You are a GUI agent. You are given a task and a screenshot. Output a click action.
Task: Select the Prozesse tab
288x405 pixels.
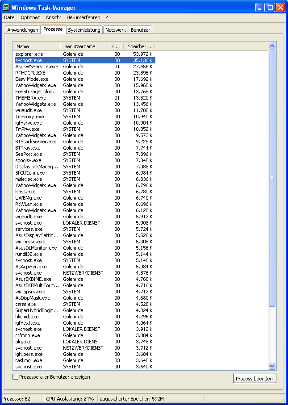coord(53,29)
